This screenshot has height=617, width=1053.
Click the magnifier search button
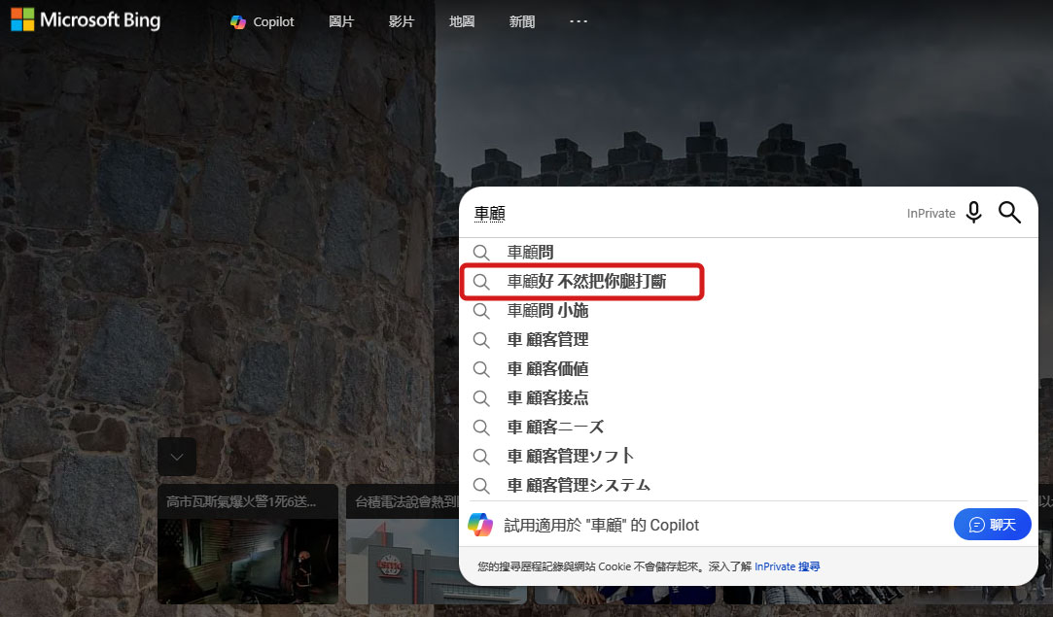(x=1009, y=212)
